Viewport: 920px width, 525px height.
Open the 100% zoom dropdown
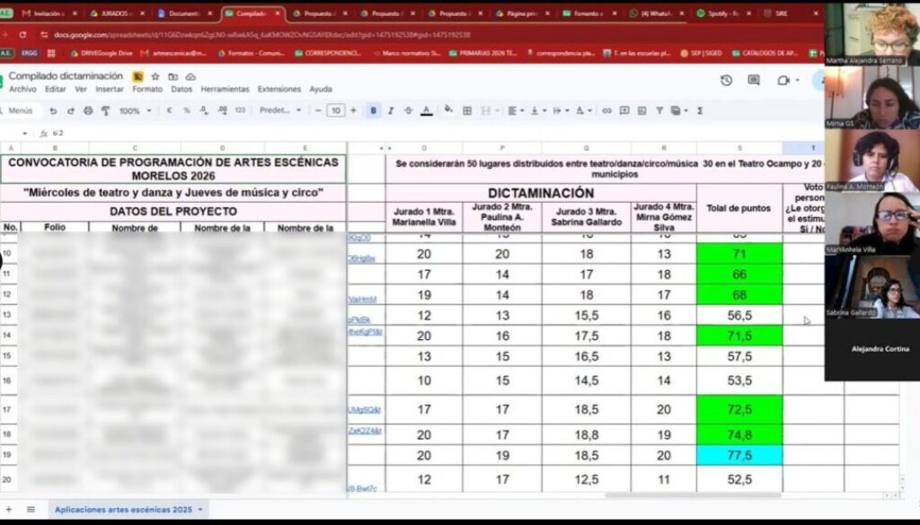[136, 110]
